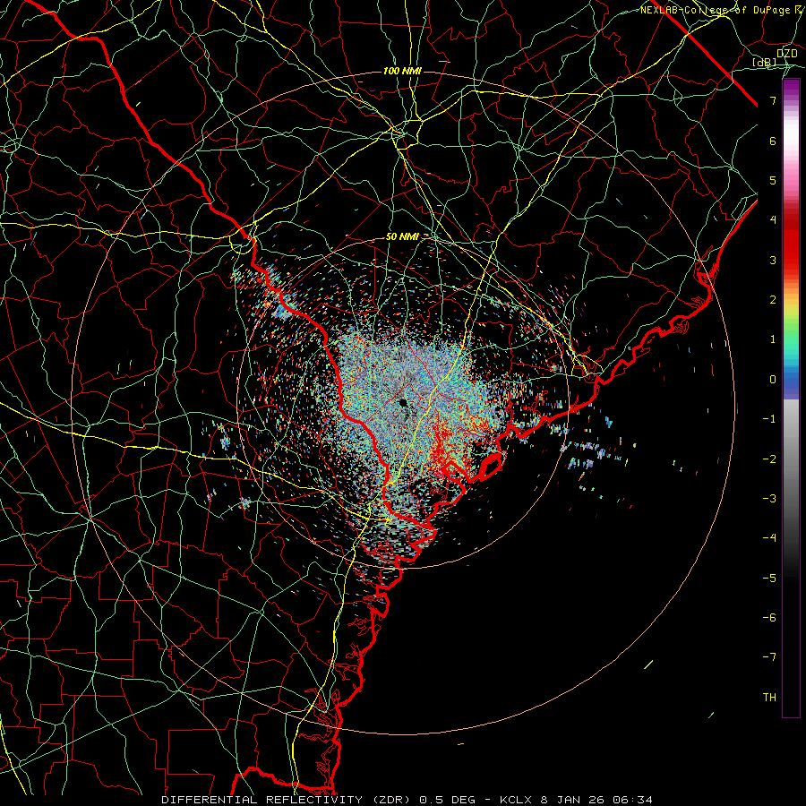This screenshot has width=806, height=806.
Task: Click the 8 JAN 26 06:34 timestamp
Action: 596,800
